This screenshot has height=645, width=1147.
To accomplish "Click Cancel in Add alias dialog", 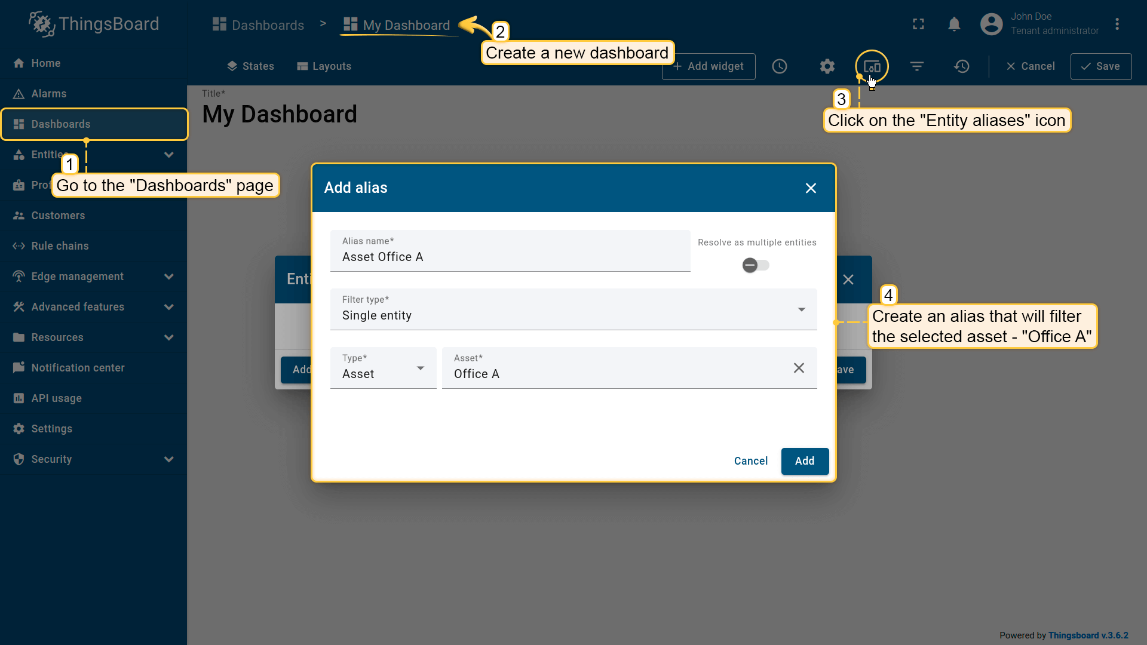I will (751, 461).
